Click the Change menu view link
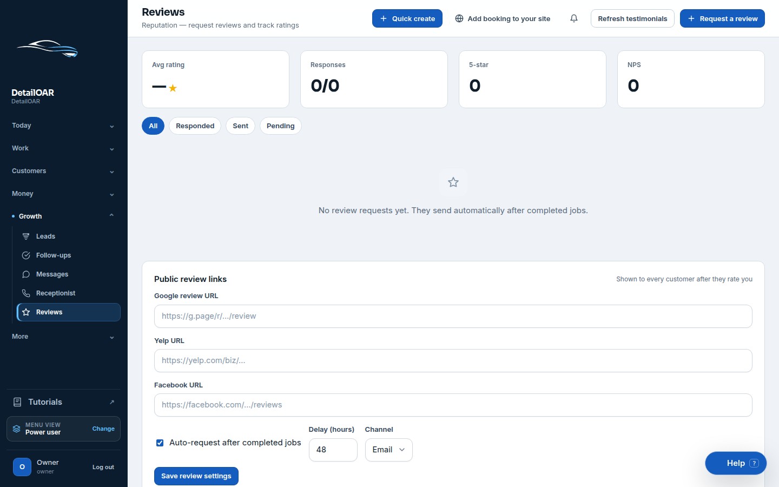 coord(103,429)
